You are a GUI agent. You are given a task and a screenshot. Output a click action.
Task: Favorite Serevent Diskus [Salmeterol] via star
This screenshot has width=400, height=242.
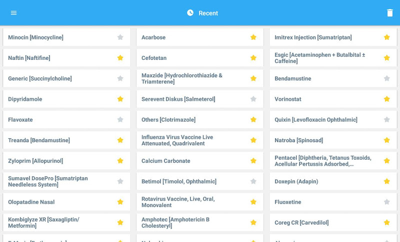pyautogui.click(x=253, y=99)
